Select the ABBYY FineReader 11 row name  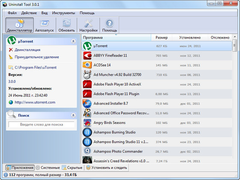tap(110, 55)
